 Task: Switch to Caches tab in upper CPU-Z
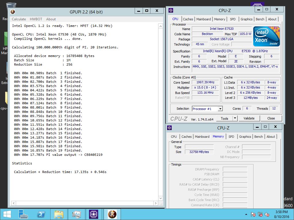[188, 19]
